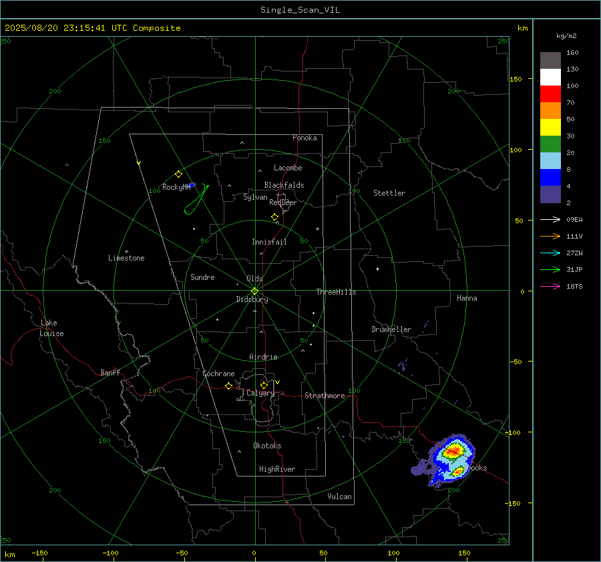This screenshot has width=601, height=562.
Task: Click the yellow diamond marker near Cochrane
Action: coord(229,386)
